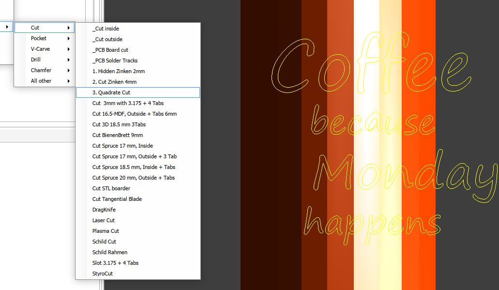499x290 pixels.
Task: Choose Cut 16.5-MDF, Outside + Tabs 6mm
Action: pyautogui.click(x=138, y=114)
